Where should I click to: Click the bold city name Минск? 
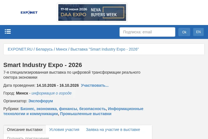click(x=22, y=93)
